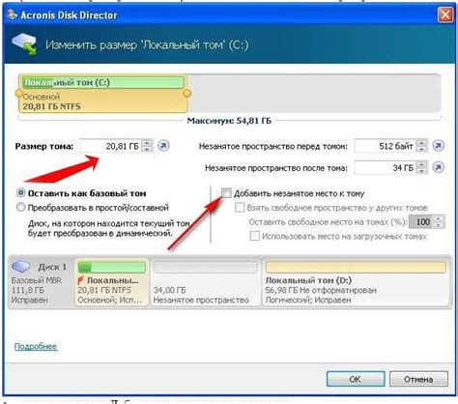Select the Локальный том (D:) partition
The width and height of the screenshot is (458, 404).
click(356, 281)
